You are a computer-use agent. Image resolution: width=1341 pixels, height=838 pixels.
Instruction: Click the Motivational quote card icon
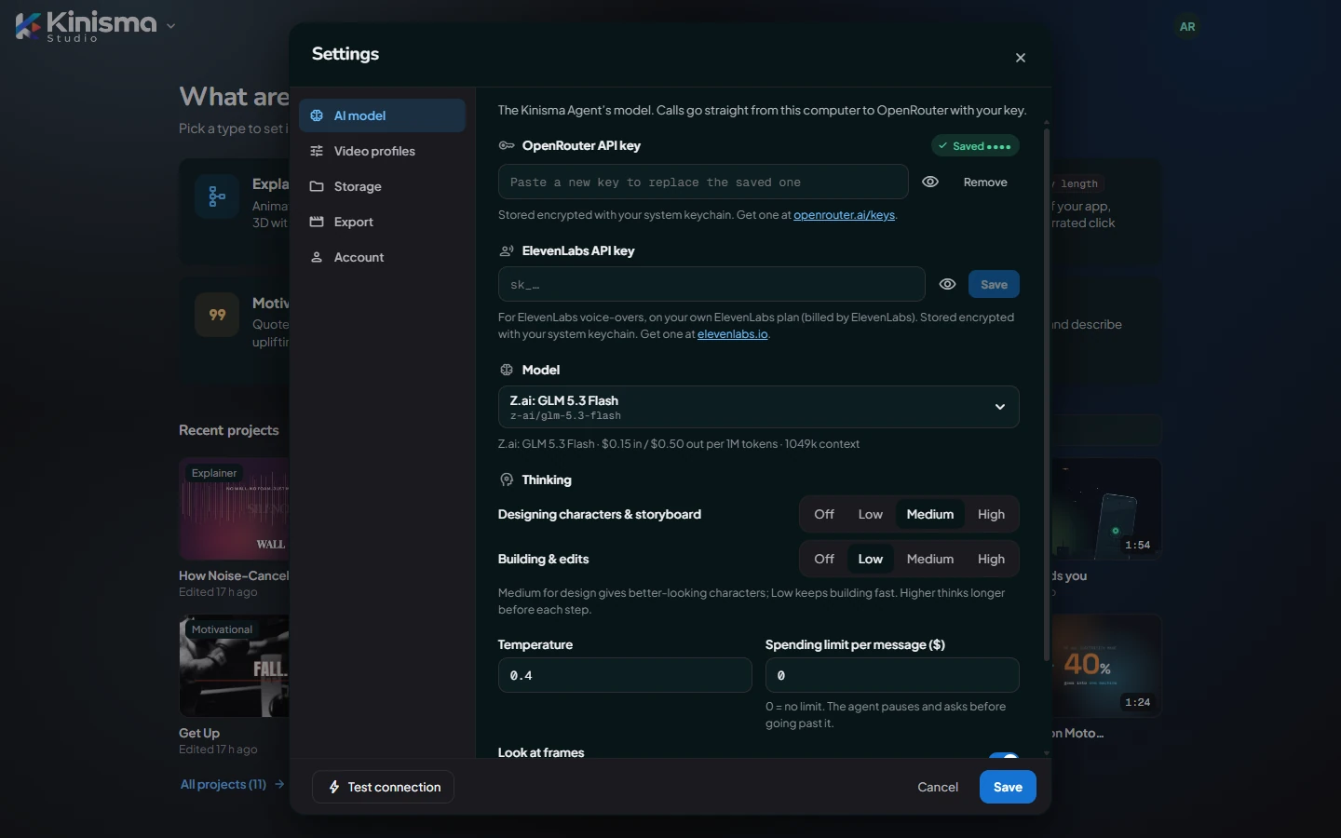pos(217,315)
